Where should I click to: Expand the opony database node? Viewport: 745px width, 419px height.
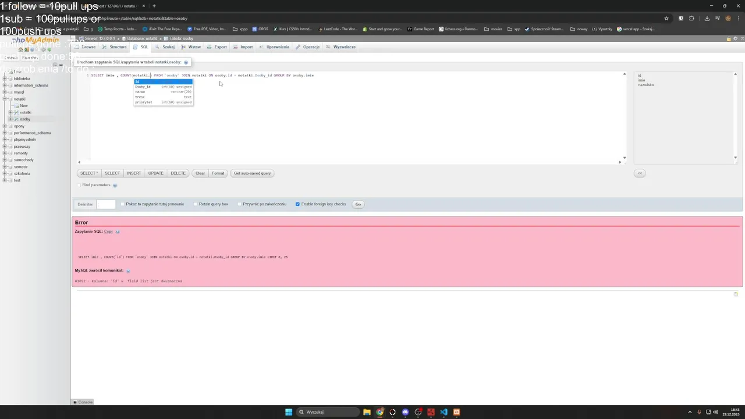pos(5,126)
